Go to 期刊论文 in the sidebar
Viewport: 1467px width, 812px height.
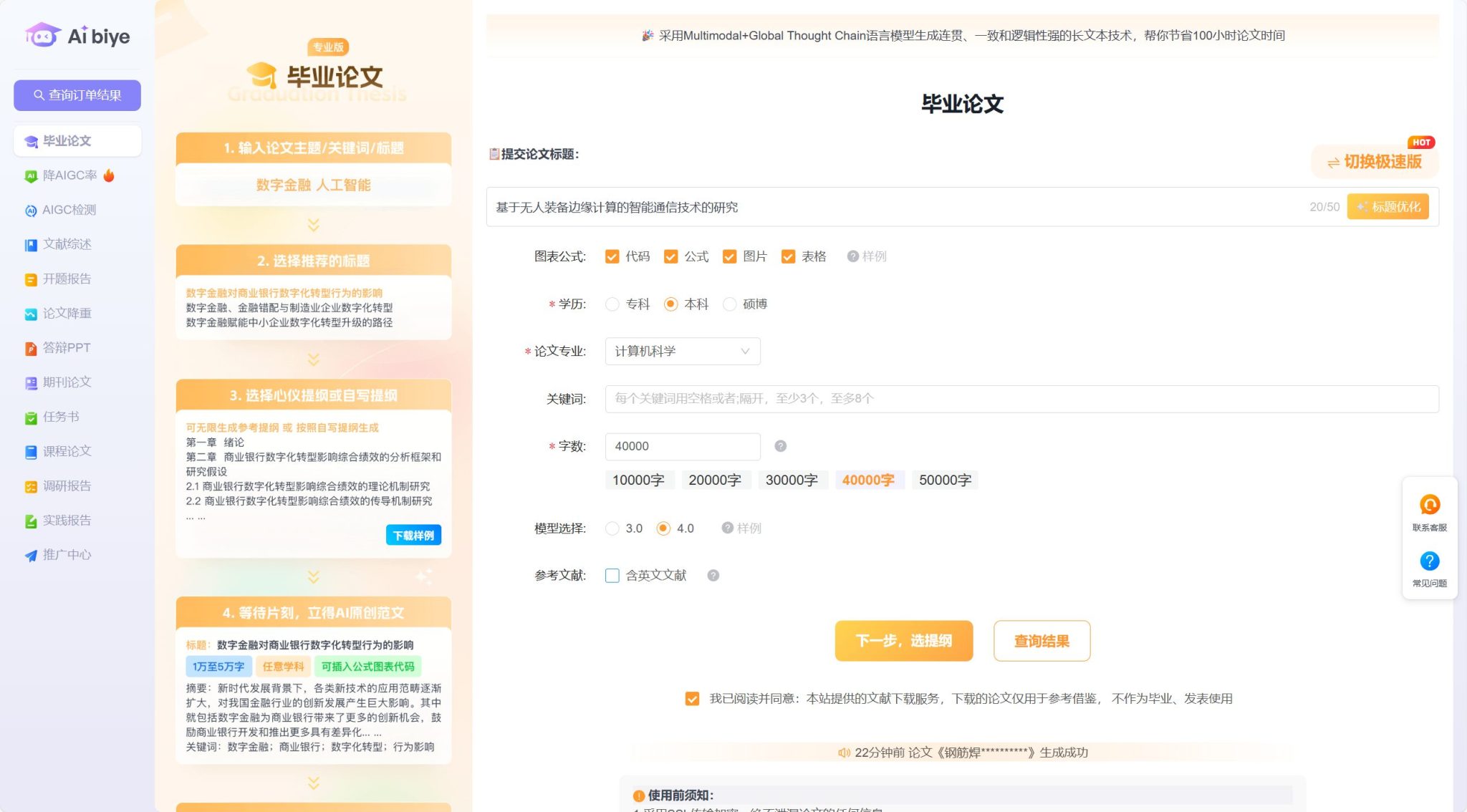pyautogui.click(x=65, y=382)
